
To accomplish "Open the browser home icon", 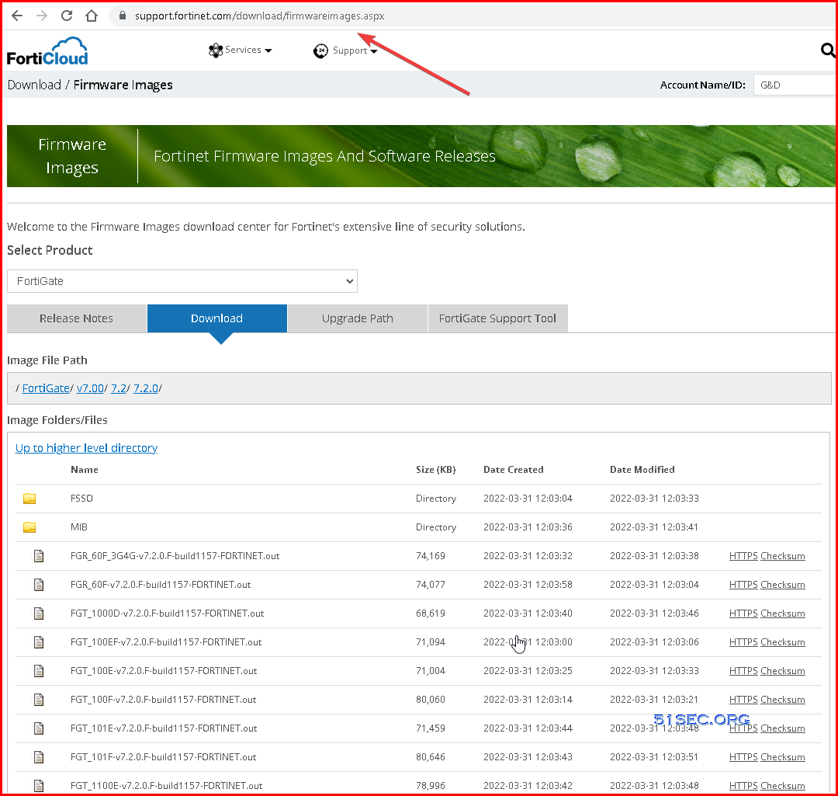I will coord(92,16).
